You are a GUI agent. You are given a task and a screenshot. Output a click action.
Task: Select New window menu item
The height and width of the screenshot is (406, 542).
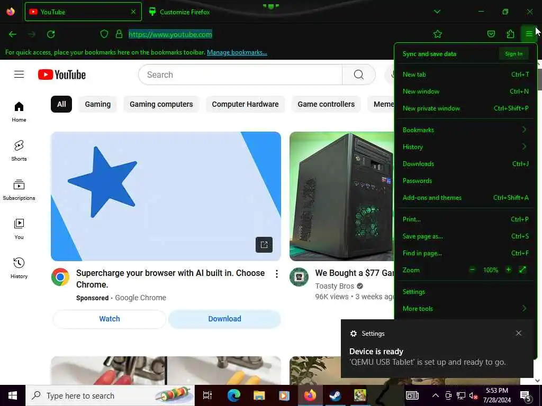coord(466,91)
